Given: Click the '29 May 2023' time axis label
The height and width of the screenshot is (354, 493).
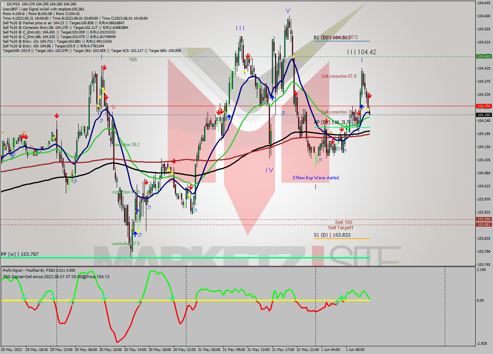Looking at the screenshot, I should click(x=12, y=350).
